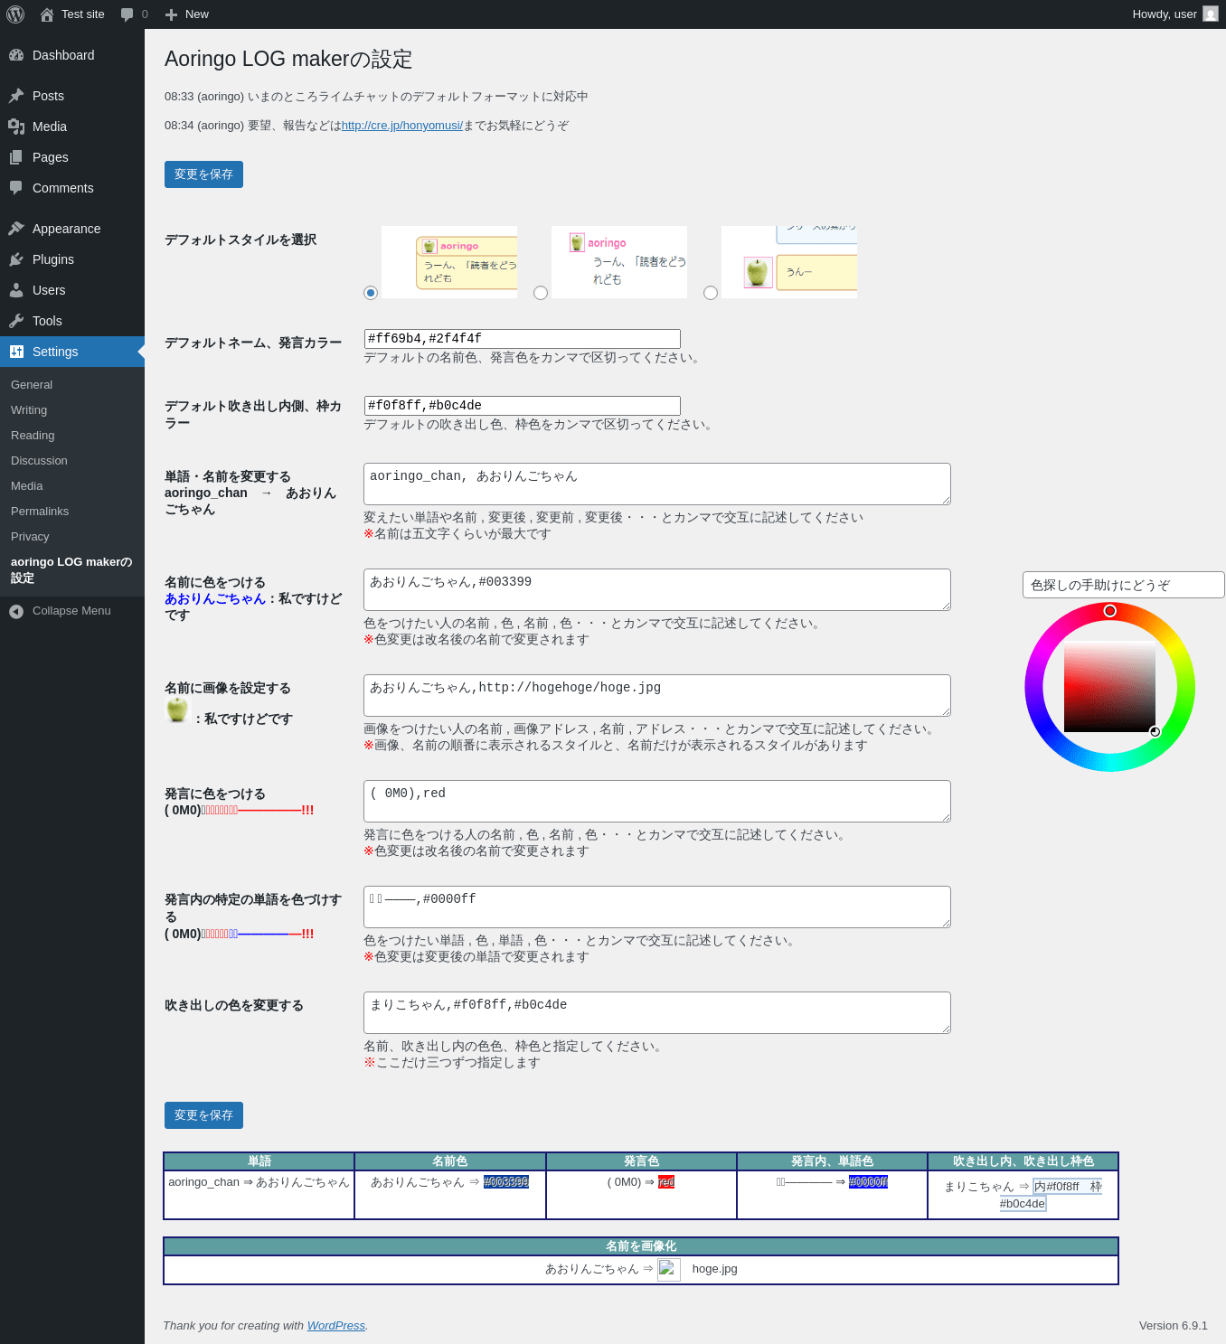
Task: Click the Posts pushpin icon
Action: click(16, 96)
